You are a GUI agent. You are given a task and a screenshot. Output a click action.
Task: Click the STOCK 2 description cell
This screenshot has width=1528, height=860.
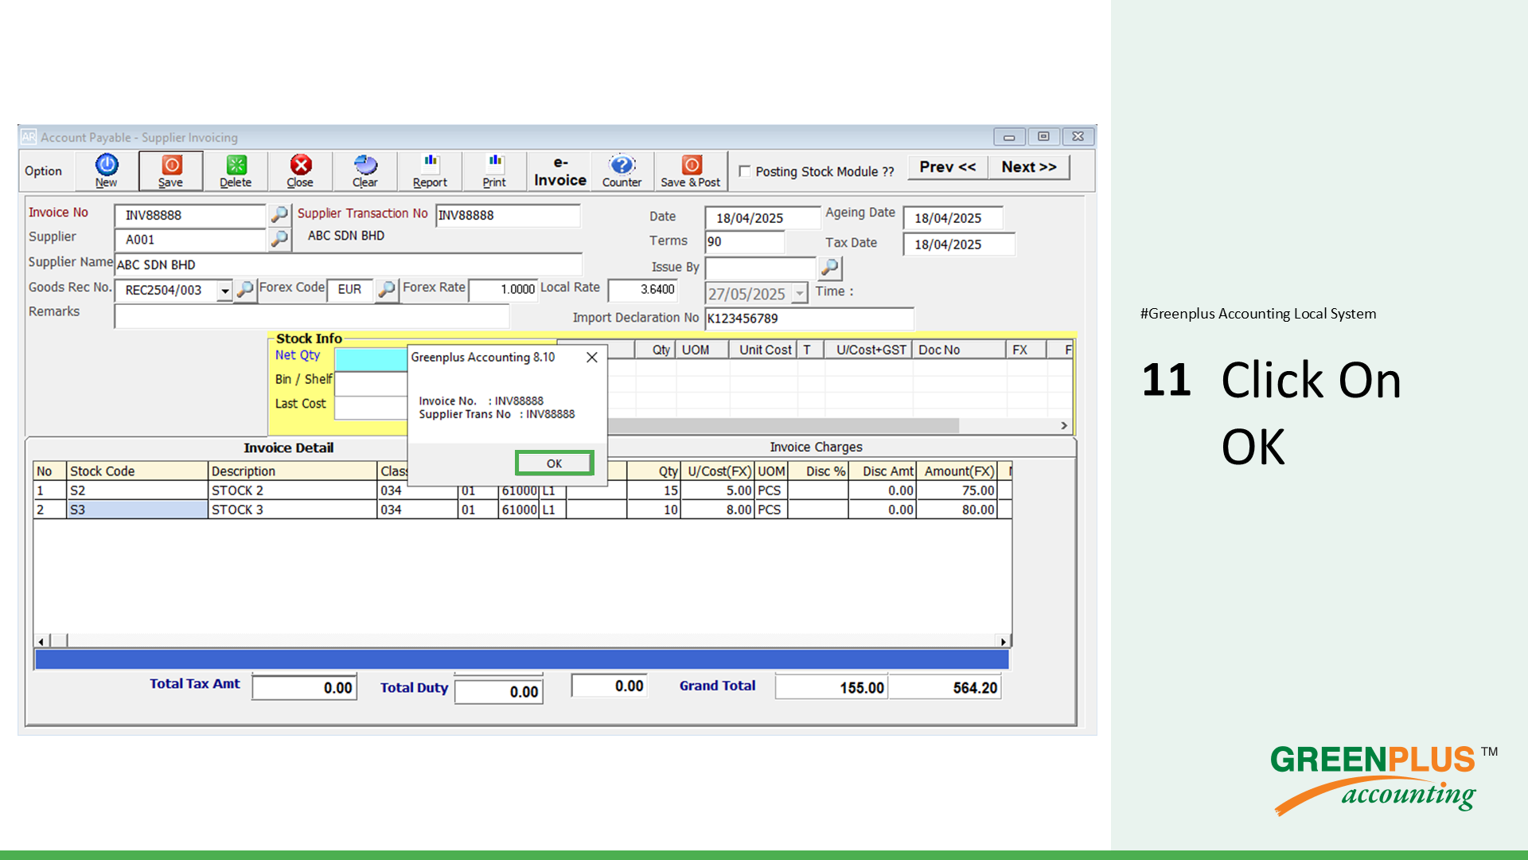[292, 491]
